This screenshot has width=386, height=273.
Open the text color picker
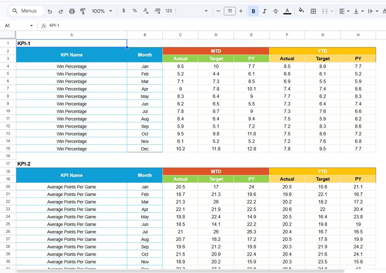pos(287,11)
